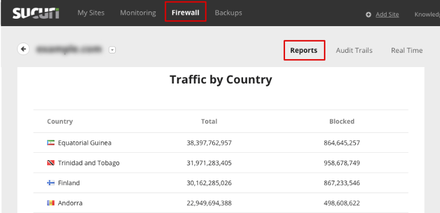Select the Finland country name

point(69,183)
